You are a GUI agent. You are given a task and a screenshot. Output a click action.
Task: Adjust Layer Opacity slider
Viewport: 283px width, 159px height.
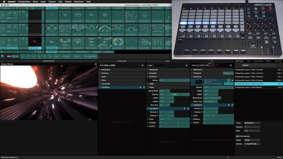(174, 95)
